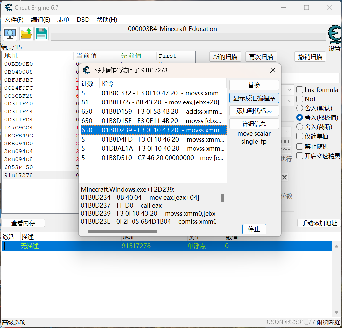Open the 编辑(E) menu
The width and height of the screenshot is (342, 328).
[40, 20]
